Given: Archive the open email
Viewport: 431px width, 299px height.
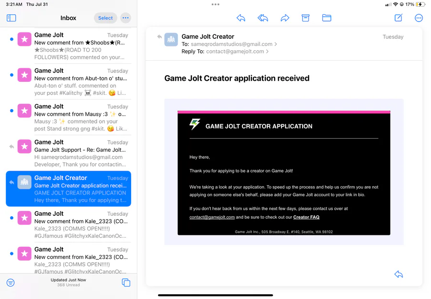Looking at the screenshot, I should coord(306,18).
